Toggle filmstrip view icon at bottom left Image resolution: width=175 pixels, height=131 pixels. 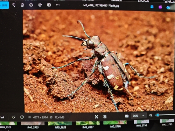click(2, 117)
